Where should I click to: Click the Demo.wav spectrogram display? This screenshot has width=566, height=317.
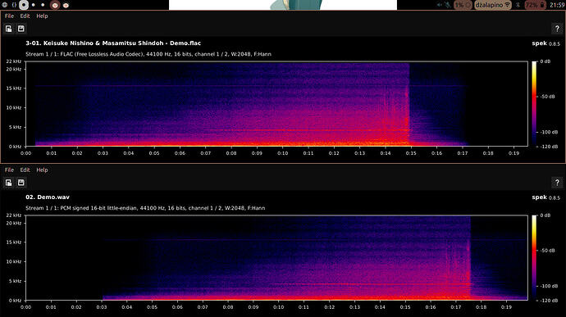tap(276, 258)
